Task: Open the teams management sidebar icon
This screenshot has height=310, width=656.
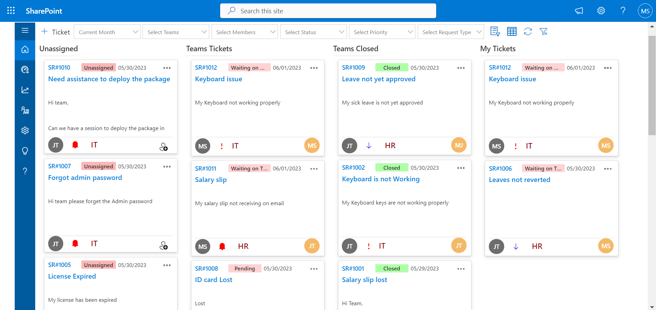Action: pyautogui.click(x=25, y=110)
